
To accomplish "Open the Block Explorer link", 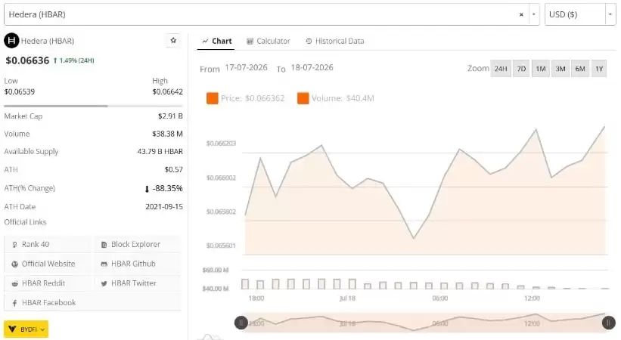I will coord(137,245).
